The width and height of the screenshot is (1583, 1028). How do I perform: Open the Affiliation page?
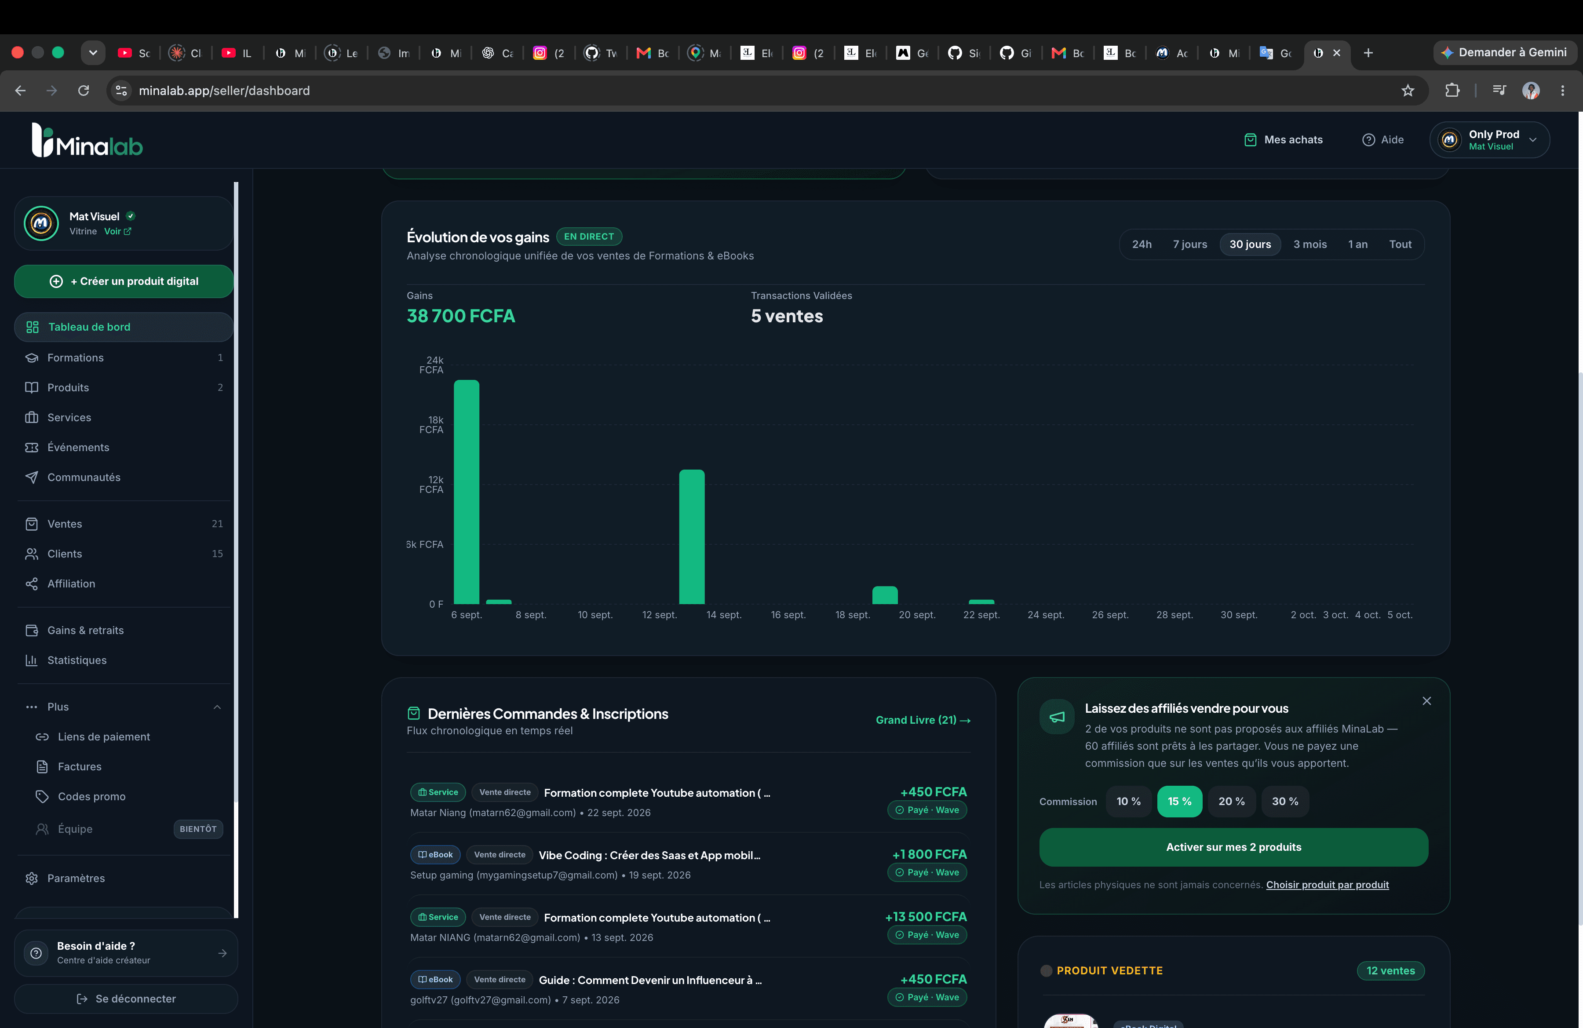coord(124,584)
